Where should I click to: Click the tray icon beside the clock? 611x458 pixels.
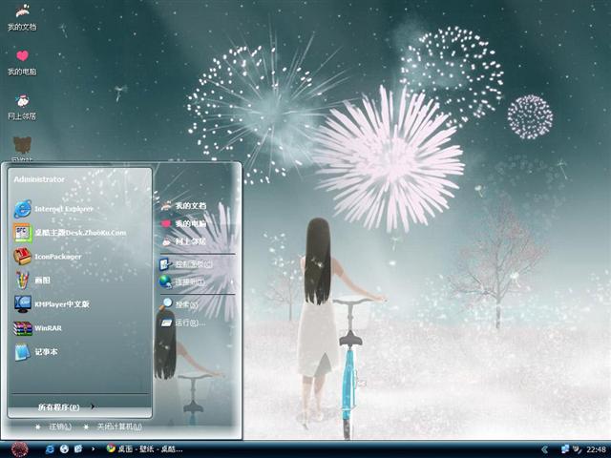click(x=578, y=449)
